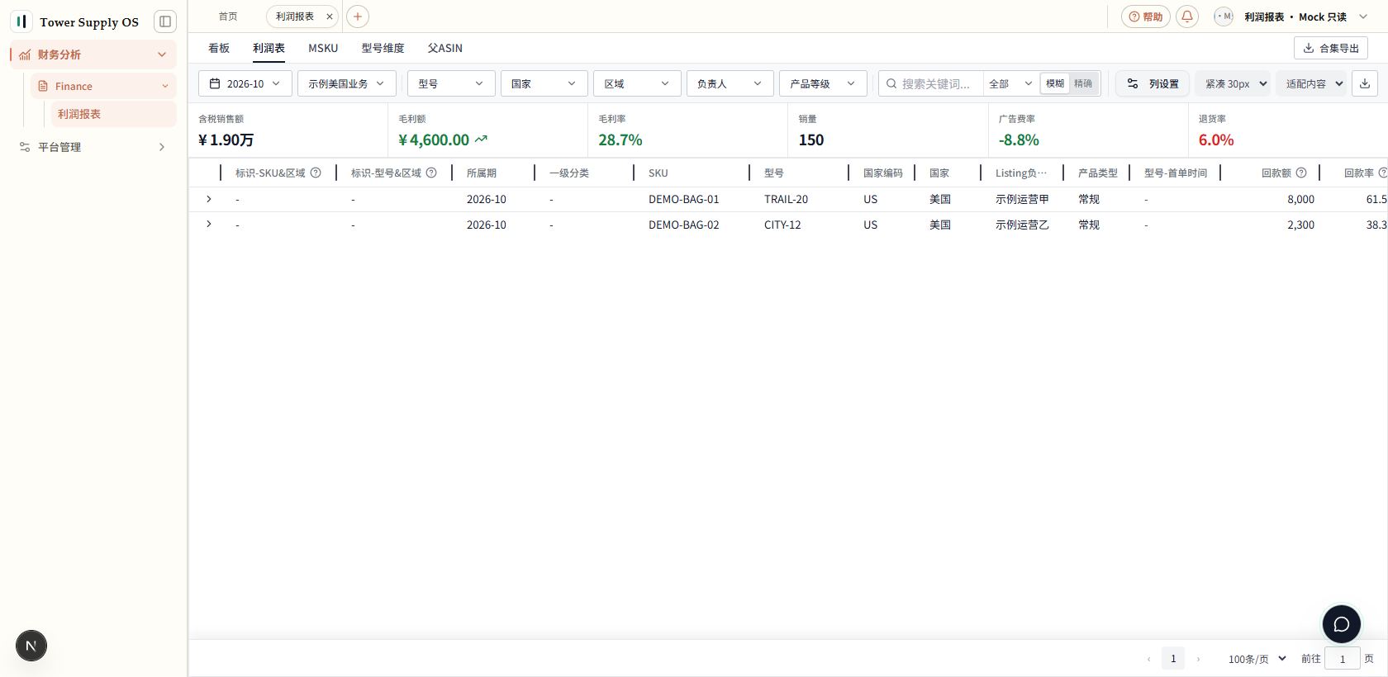
Task: Click the download icon beside 适配内容
Action: [x=1365, y=83]
